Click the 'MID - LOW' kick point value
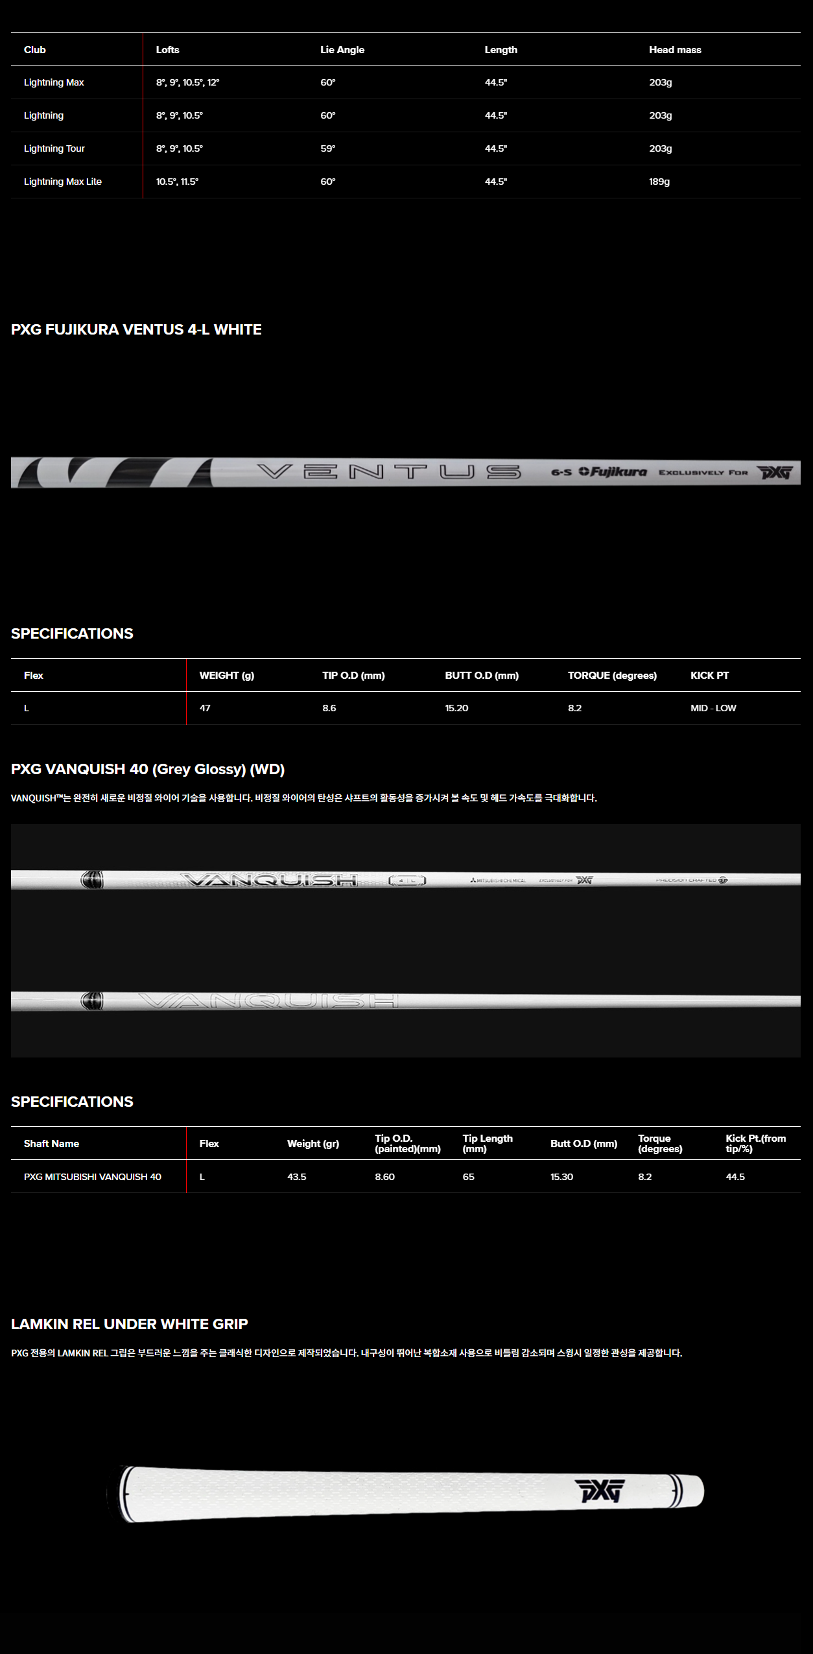This screenshot has width=813, height=1654. coord(713,708)
